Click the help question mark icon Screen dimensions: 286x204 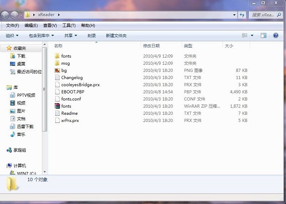276,36
